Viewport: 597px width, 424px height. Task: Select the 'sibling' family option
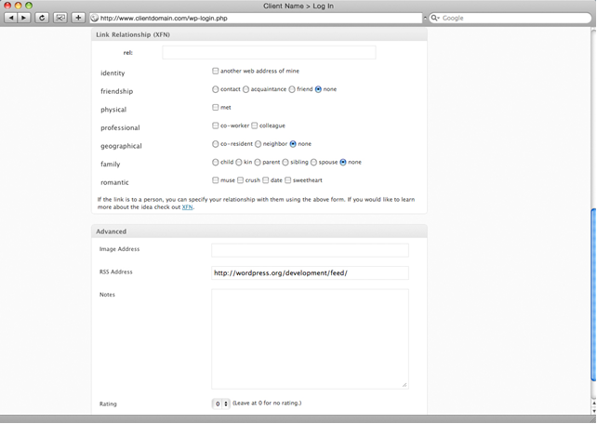285,162
